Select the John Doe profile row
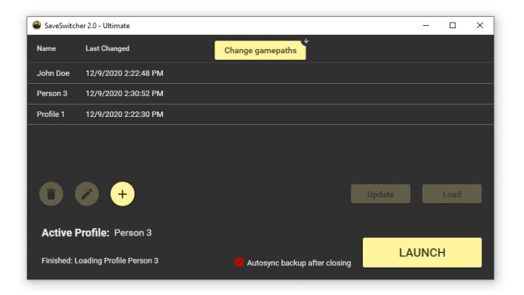Viewport: 524px width, 295px height. (x=260, y=73)
